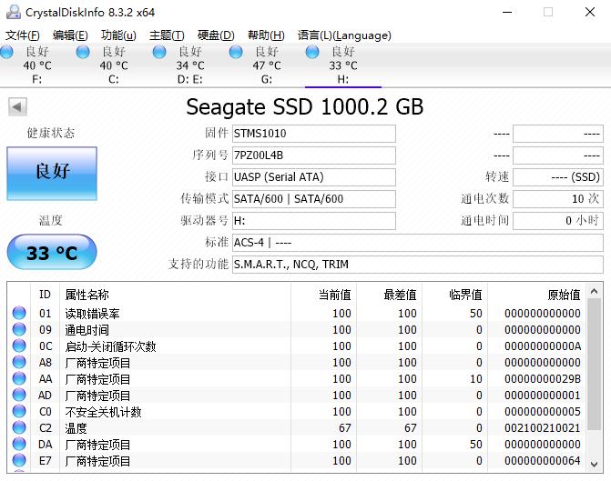
Task: Open the 功能(u) menu
Action: (x=118, y=35)
